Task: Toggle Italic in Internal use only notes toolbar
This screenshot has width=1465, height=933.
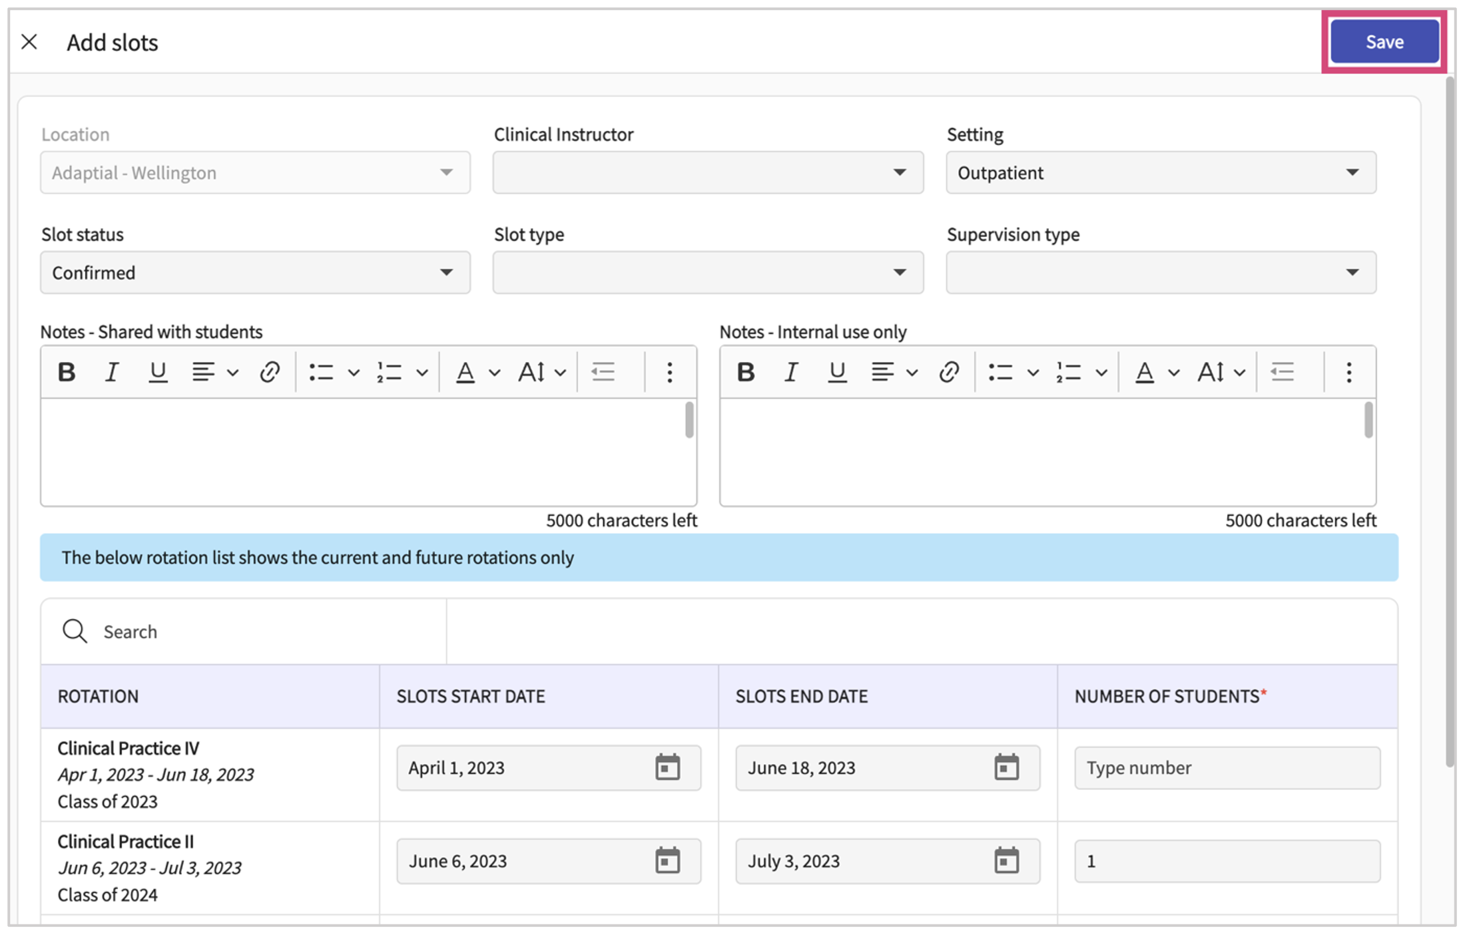Action: (791, 371)
